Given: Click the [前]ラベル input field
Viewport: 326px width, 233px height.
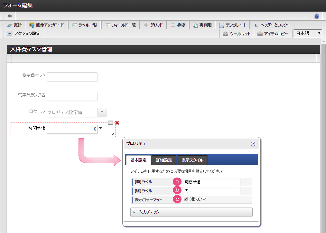Looking at the screenshot, I should click(x=211, y=182).
